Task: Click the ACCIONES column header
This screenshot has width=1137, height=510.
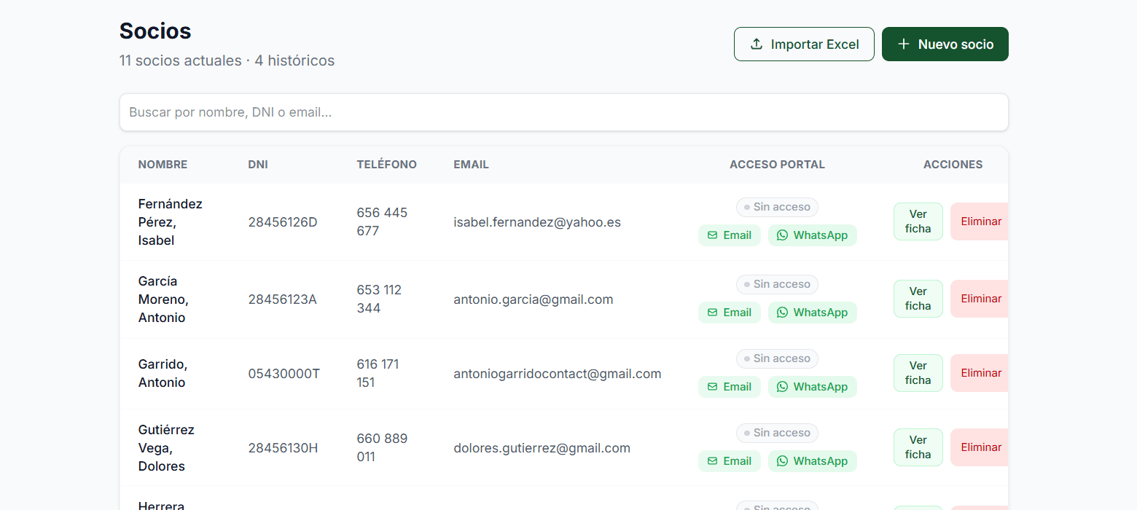Action: [953, 165]
